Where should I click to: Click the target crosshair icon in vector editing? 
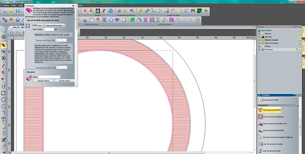pos(197,20)
